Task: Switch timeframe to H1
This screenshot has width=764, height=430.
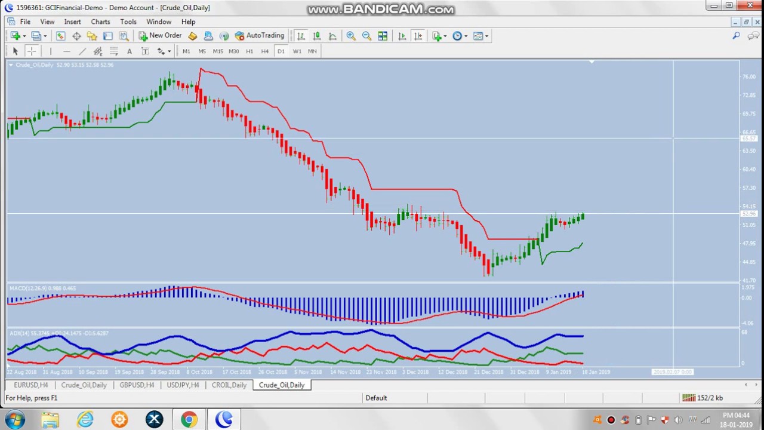Action: click(249, 51)
